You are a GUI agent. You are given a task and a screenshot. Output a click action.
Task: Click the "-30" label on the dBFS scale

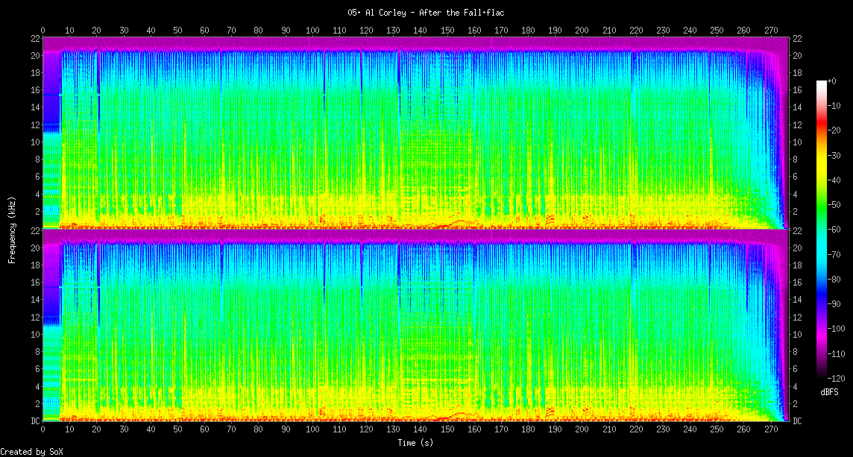[x=837, y=156]
